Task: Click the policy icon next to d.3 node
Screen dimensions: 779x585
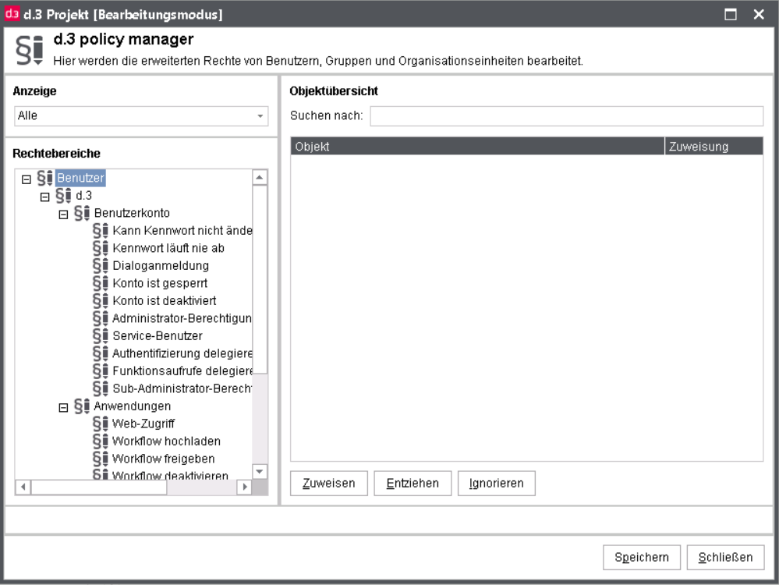Action: click(x=63, y=195)
